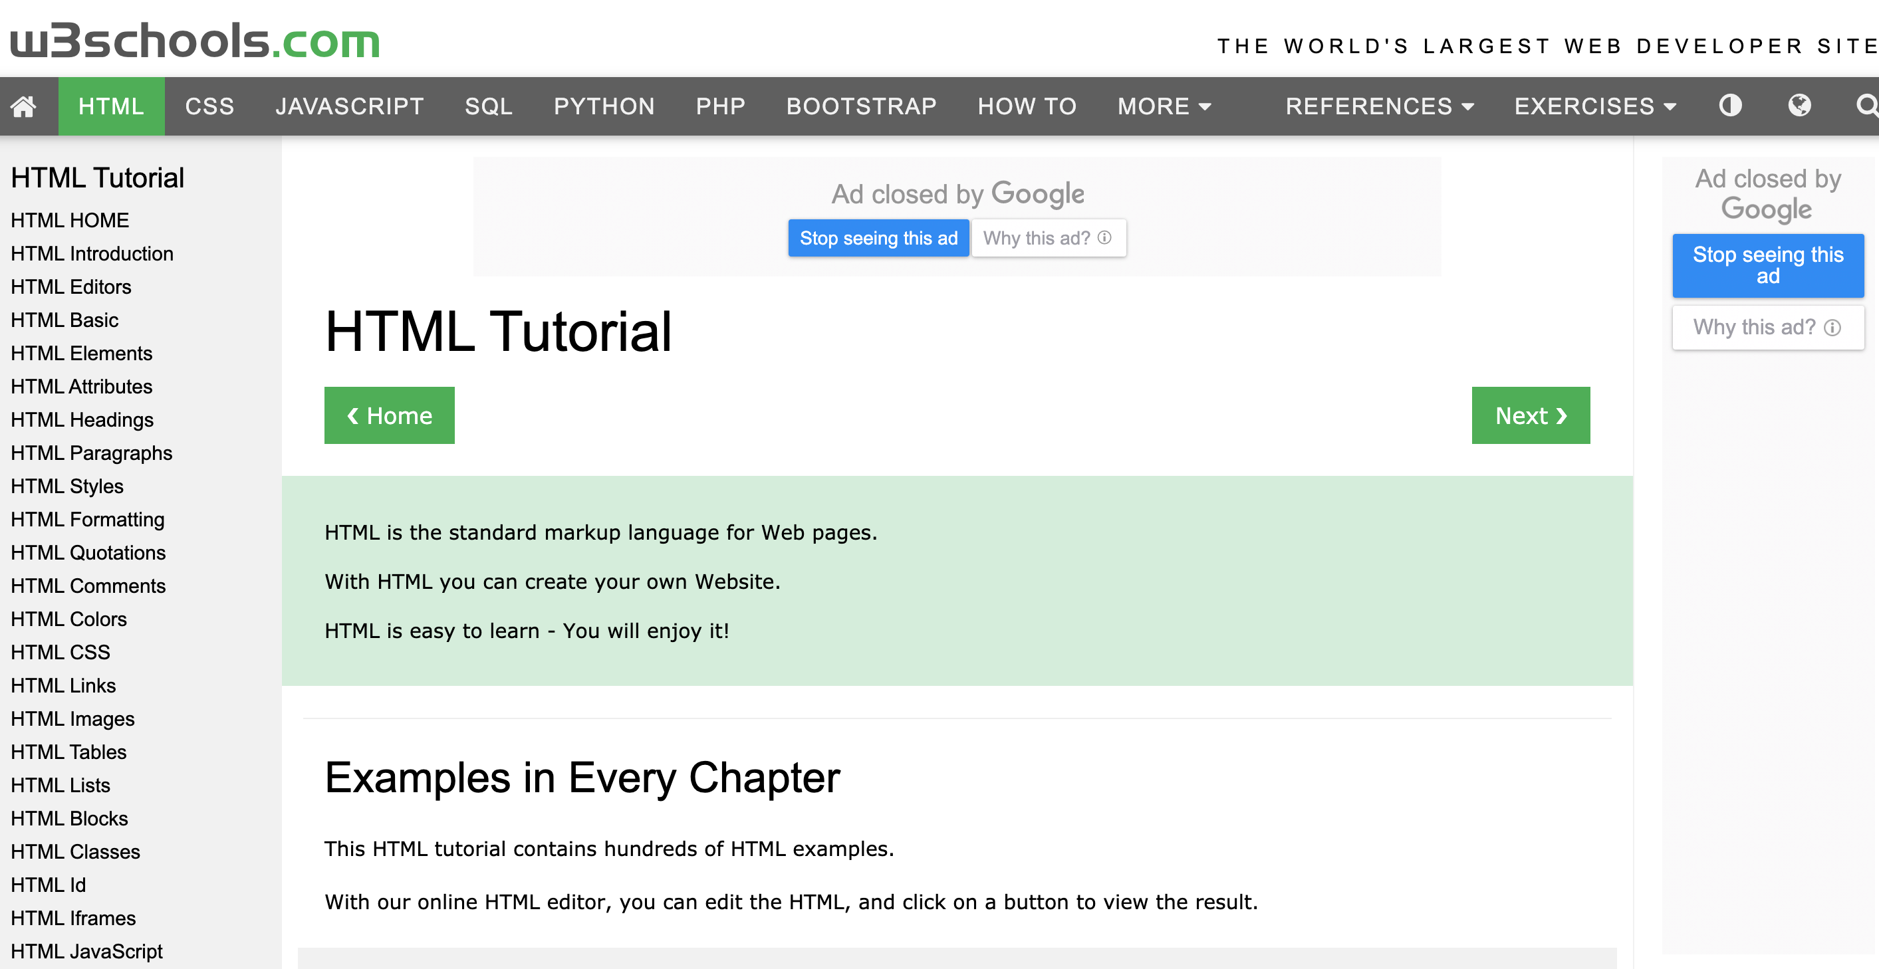This screenshot has width=1879, height=969.
Task: Open the SQL tutorial tab
Action: (489, 106)
